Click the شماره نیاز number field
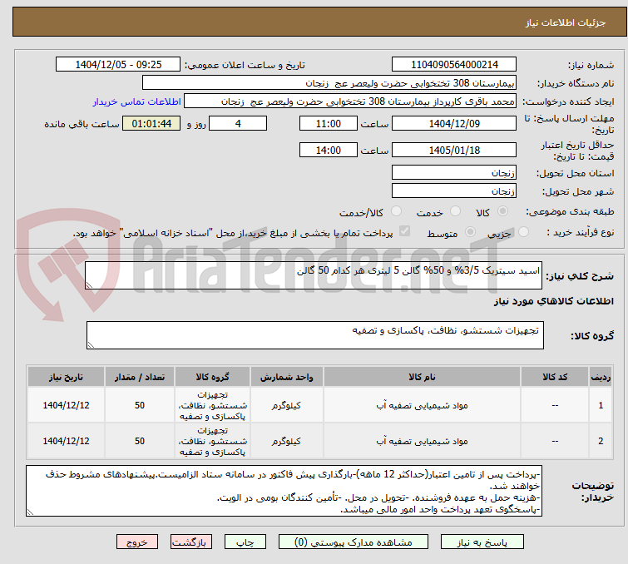The image size is (628, 564). pos(454,65)
